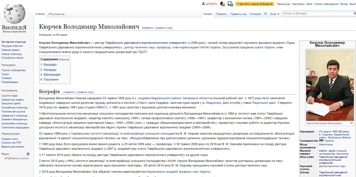The image size is (356, 177).
Task: Open the yellow new messages banner
Action: (255, 4)
